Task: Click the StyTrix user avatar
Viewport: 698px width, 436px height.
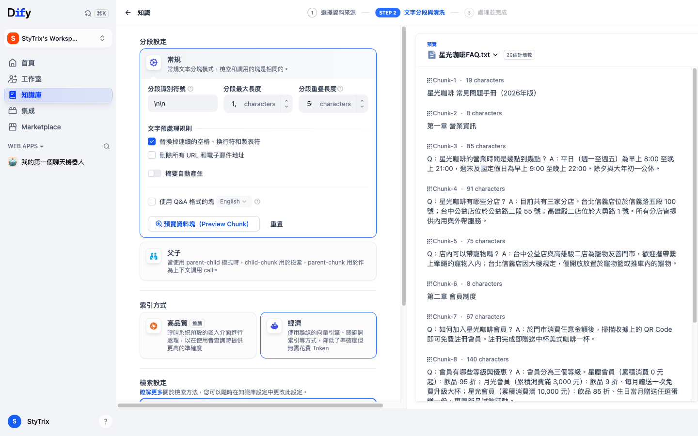Action: click(15, 421)
